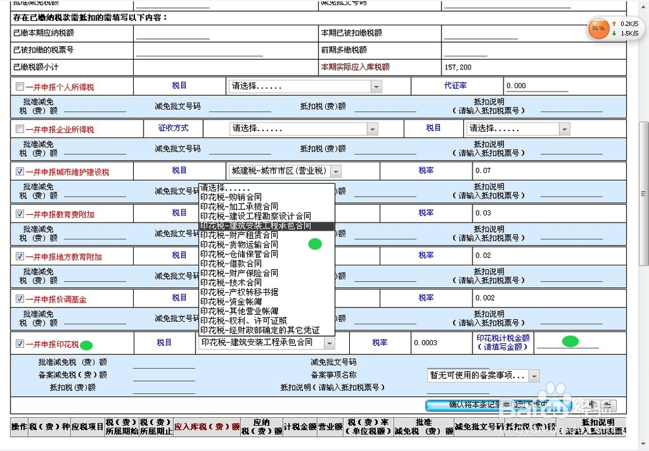Pick 印花税-仓储保管合同 option
The width and height of the screenshot is (649, 451).
[267, 254]
